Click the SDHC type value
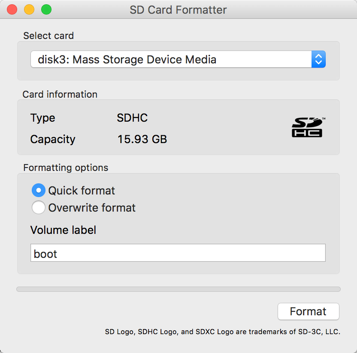 132,118
